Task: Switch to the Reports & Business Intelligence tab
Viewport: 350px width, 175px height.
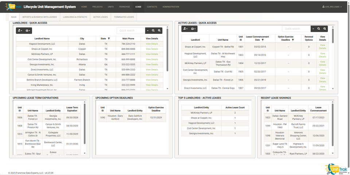Action: tap(40, 17)
